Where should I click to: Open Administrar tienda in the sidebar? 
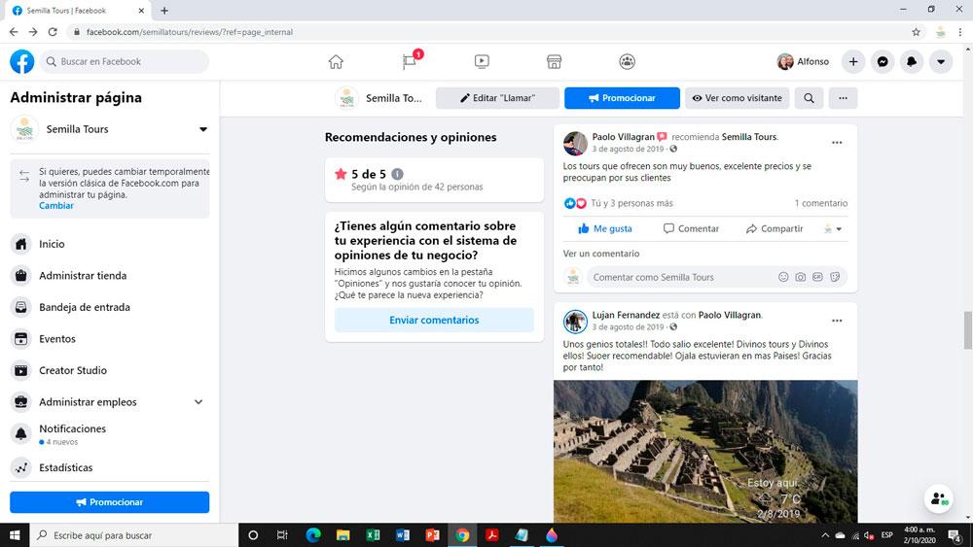[110, 276]
